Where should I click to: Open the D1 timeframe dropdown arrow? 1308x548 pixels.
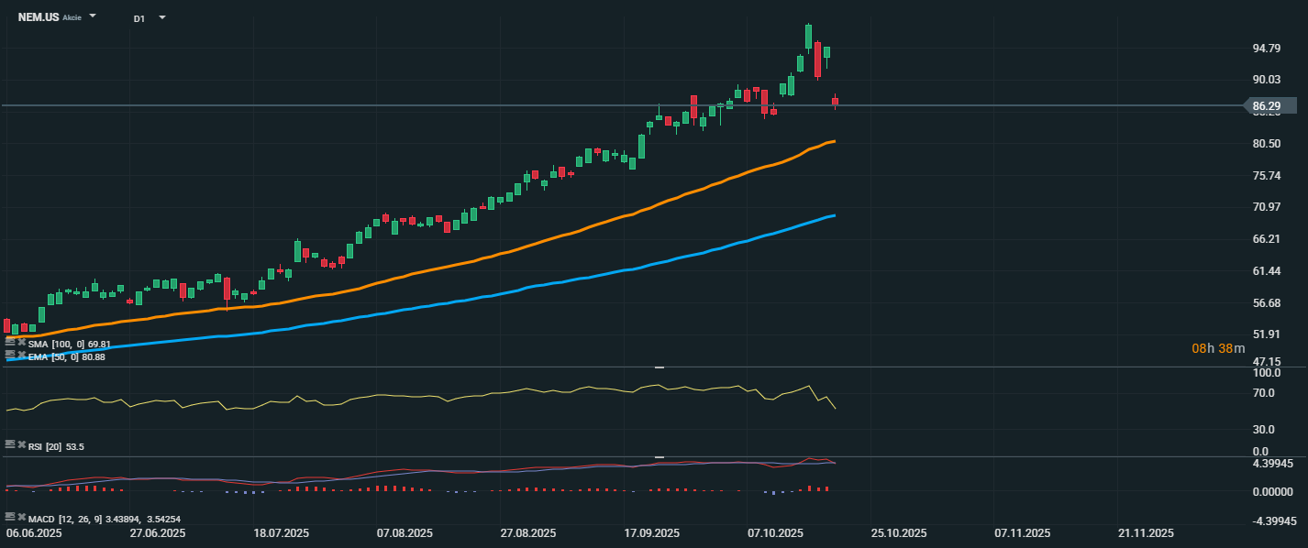click(x=162, y=17)
